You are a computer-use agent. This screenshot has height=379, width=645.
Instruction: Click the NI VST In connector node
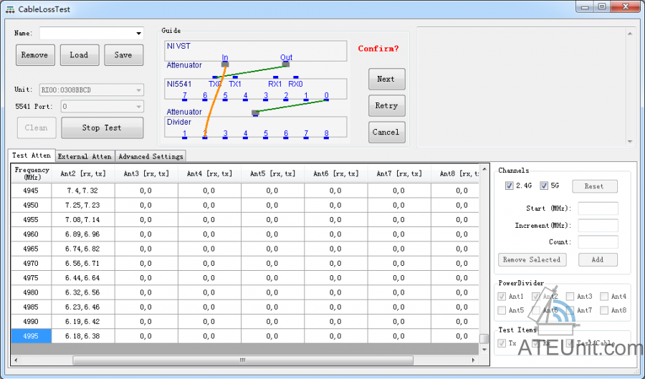[x=225, y=64]
